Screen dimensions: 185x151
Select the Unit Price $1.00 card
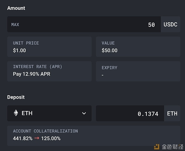tap(49, 47)
